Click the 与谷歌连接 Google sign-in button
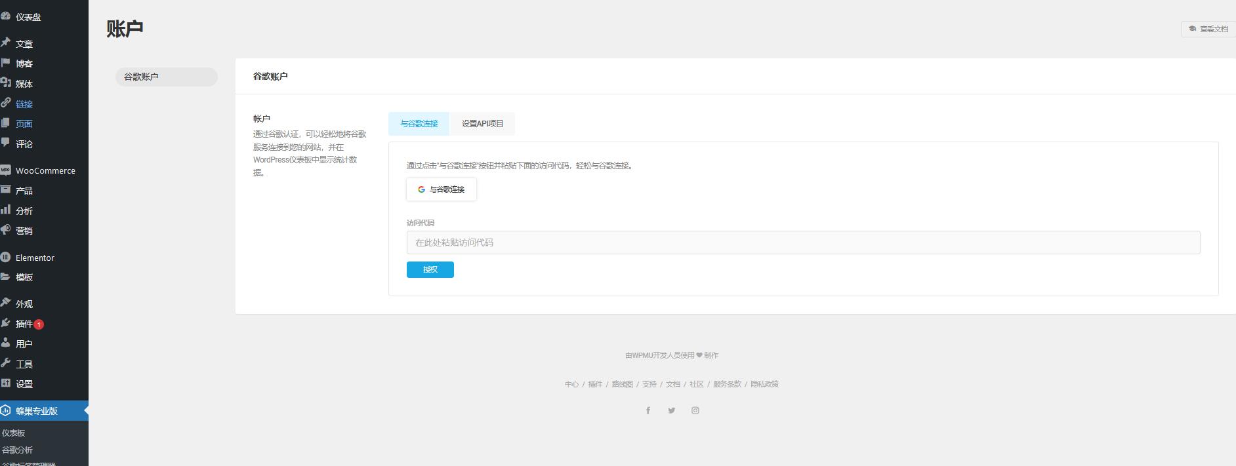1236x466 pixels. click(442, 189)
